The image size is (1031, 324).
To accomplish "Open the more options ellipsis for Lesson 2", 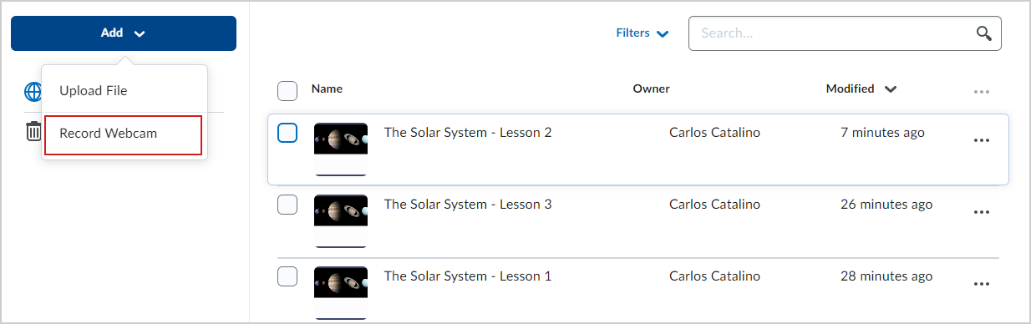I will (982, 140).
